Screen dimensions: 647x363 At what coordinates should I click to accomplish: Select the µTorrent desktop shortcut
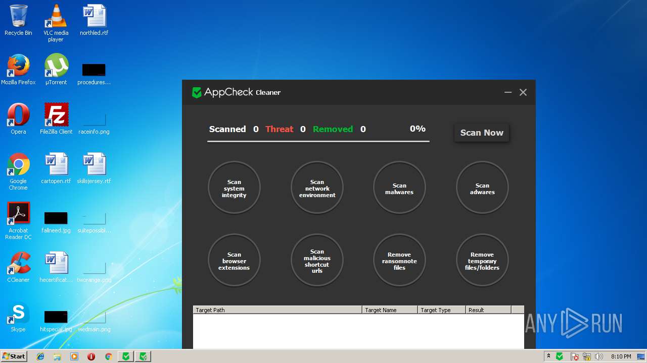click(x=56, y=70)
